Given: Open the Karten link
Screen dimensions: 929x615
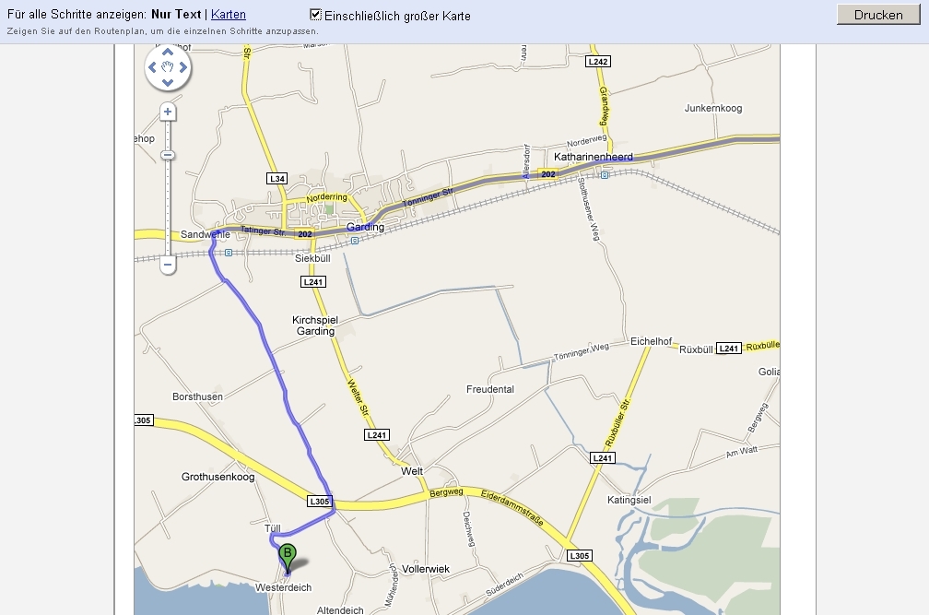Looking at the screenshot, I should [229, 15].
